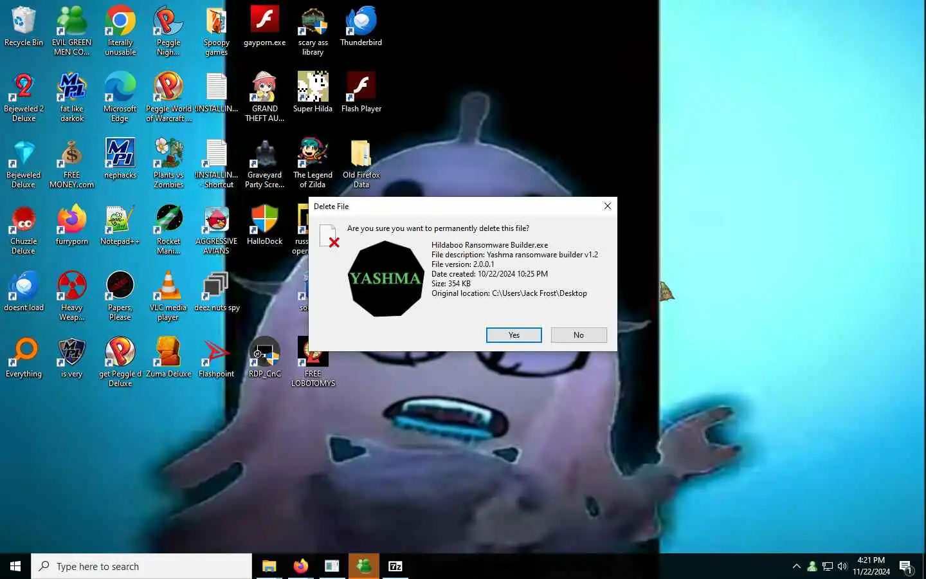Select the FREE LOBOTOMYS desktop icon
This screenshot has height=579, width=926.
tap(313, 362)
